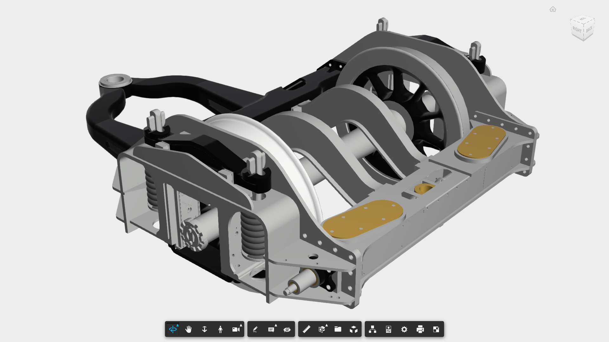
Task: Start Markup pencil tool
Action: tap(255, 329)
